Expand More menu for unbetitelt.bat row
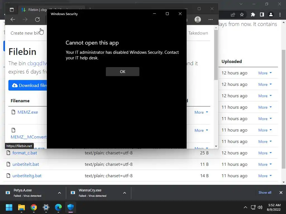The width and height of the screenshot is (286, 214). tap(265, 164)
